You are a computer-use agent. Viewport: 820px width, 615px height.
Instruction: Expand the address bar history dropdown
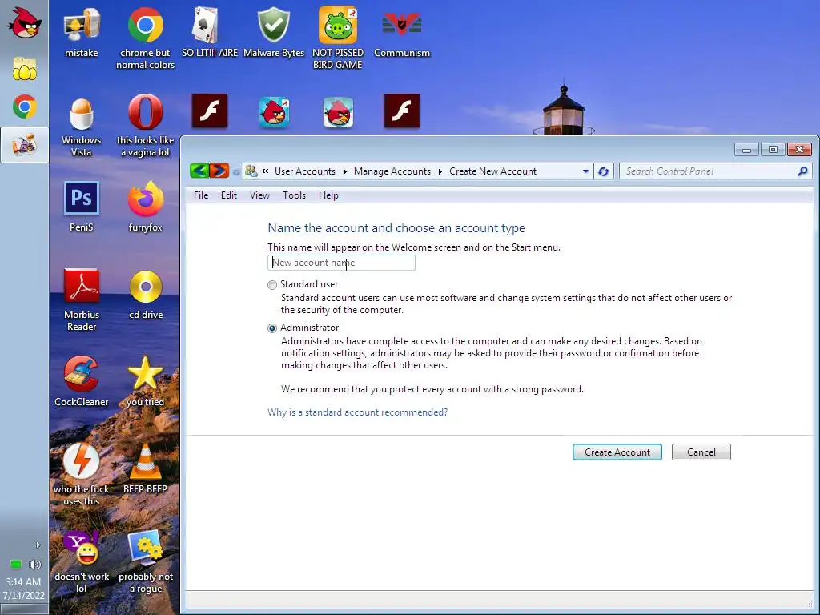coord(585,171)
